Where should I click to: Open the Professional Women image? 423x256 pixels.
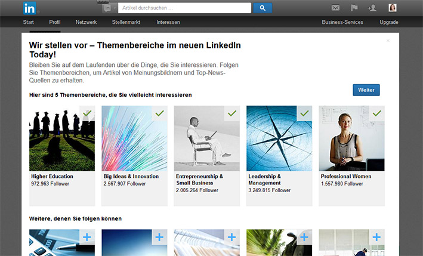[352, 138]
